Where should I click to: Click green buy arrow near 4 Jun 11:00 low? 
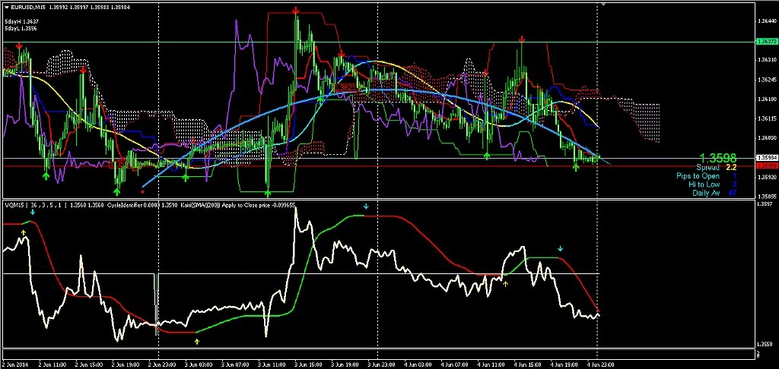click(x=487, y=156)
